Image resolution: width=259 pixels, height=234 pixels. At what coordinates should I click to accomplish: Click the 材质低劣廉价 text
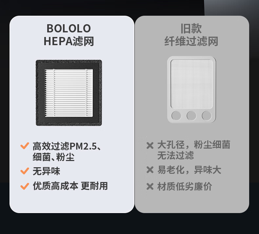click(185, 187)
